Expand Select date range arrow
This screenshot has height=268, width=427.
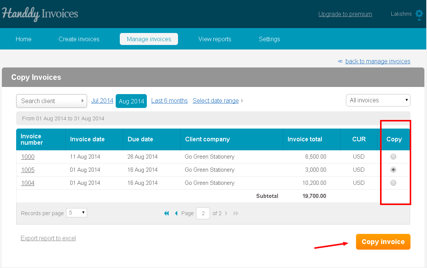(242, 101)
